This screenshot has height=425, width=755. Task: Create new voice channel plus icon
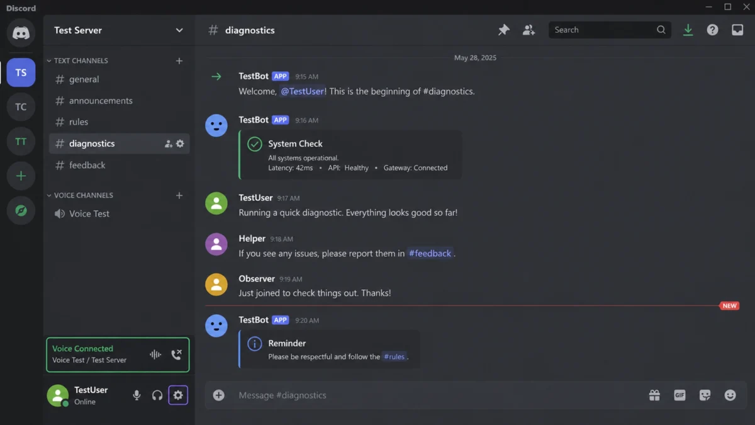point(179,195)
